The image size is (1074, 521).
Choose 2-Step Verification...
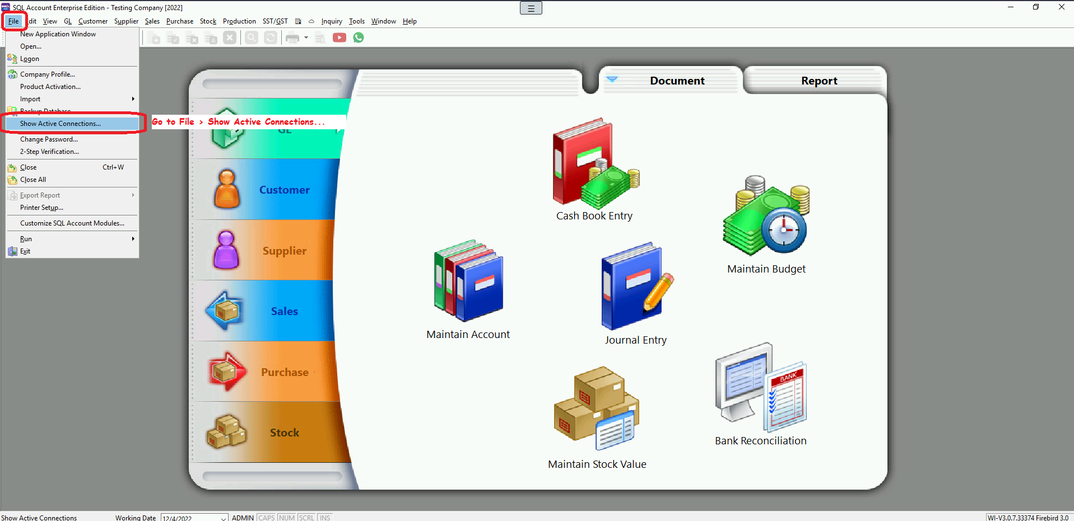[x=72, y=152]
